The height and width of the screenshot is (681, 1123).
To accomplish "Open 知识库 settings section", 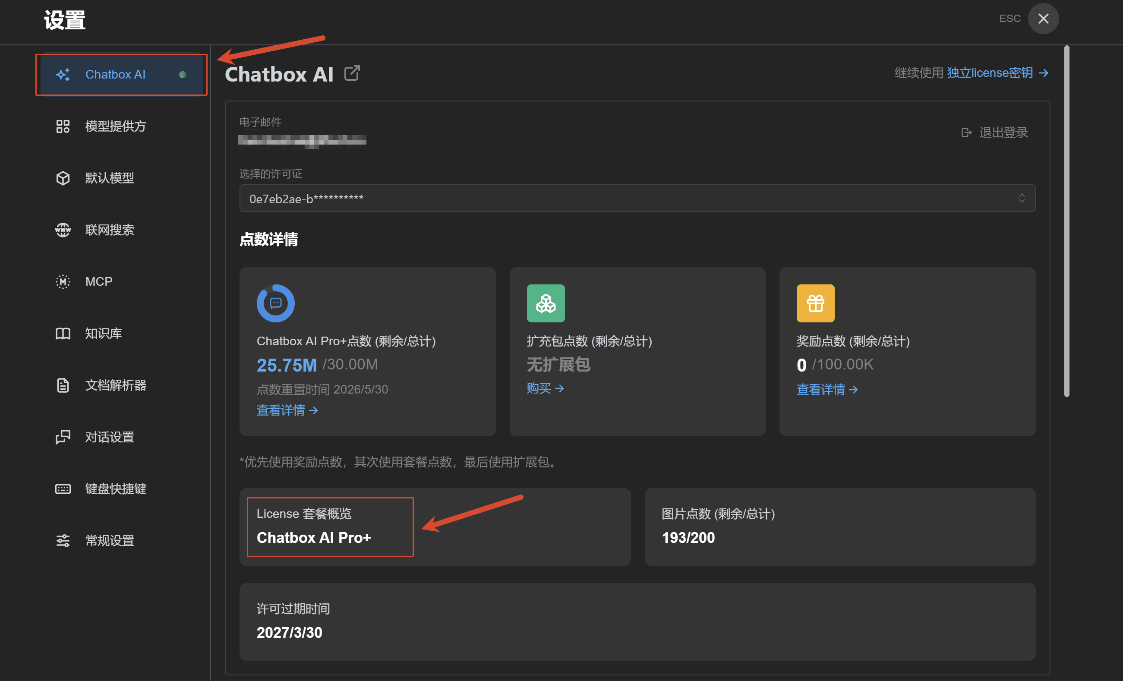I will [122, 334].
